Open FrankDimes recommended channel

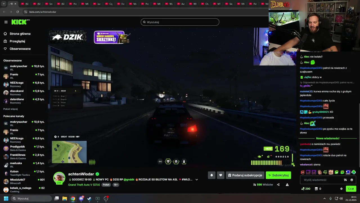pyautogui.click(x=24, y=156)
